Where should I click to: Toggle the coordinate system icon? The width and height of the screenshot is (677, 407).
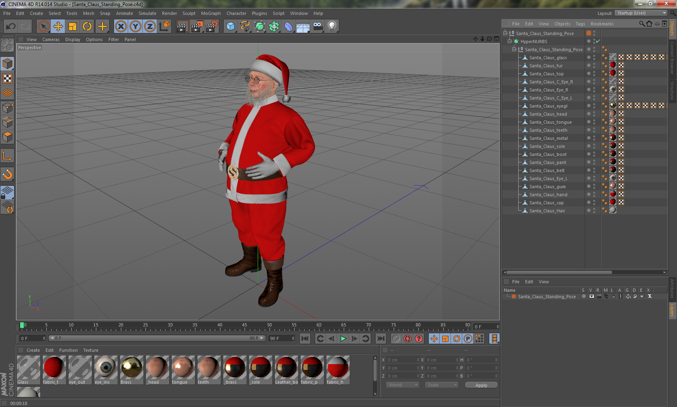tap(164, 27)
